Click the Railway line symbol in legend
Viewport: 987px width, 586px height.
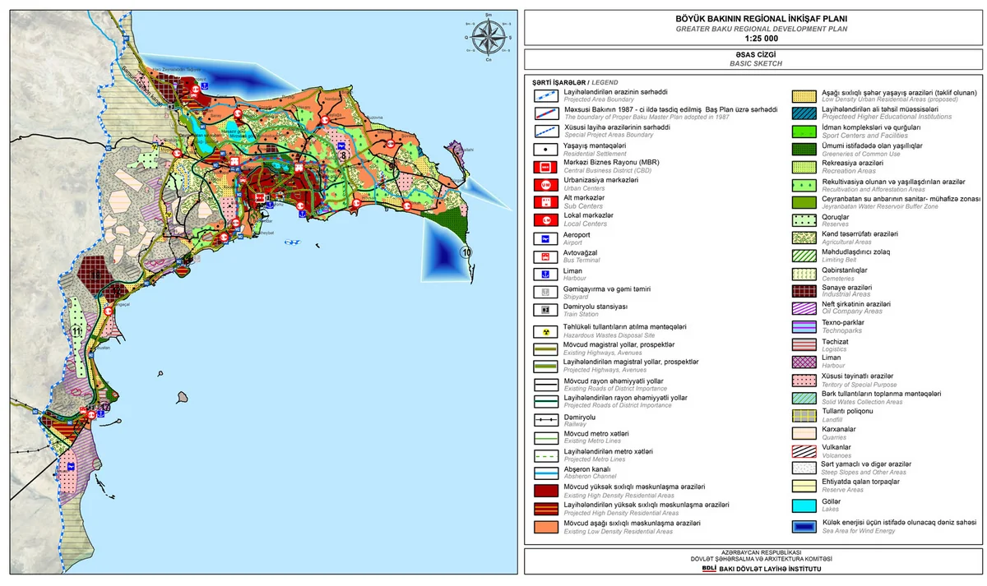click(x=545, y=419)
